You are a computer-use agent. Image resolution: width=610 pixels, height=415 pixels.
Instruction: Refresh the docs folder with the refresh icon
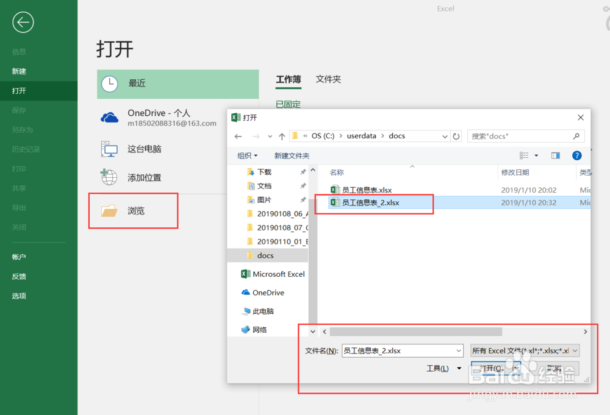(456, 136)
